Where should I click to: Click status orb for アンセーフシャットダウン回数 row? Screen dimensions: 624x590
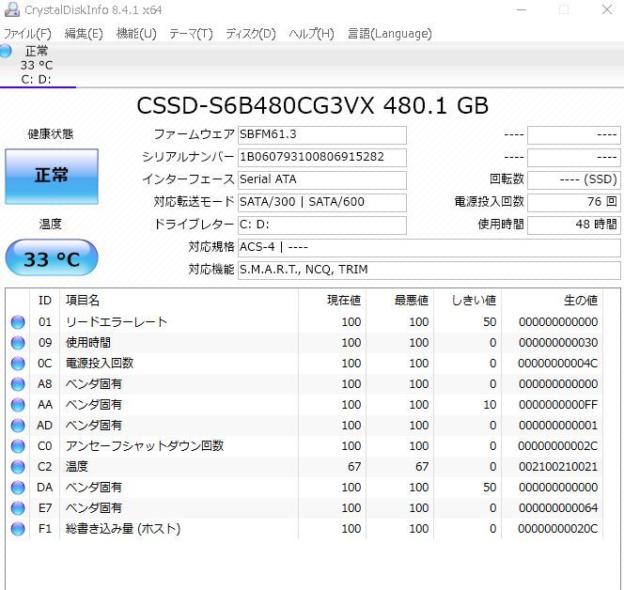[x=18, y=446]
